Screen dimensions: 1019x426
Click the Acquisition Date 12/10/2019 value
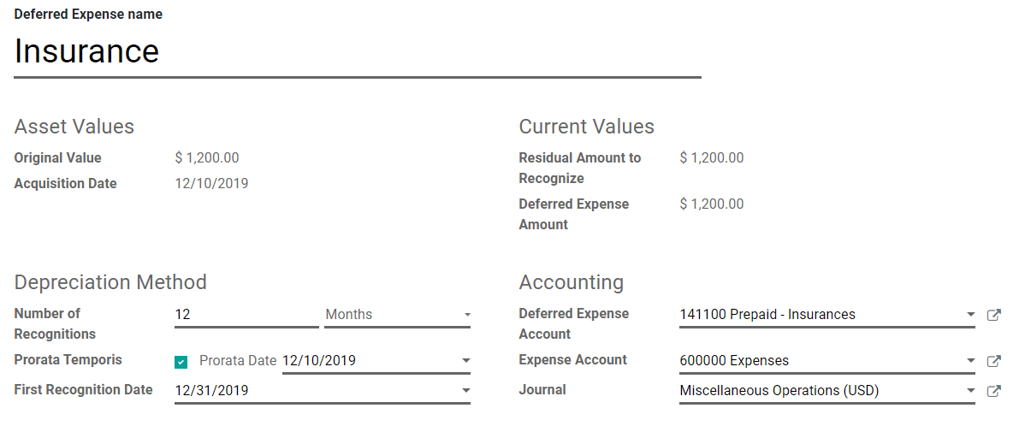point(211,183)
